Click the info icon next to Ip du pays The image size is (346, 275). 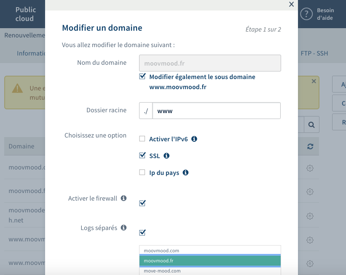(x=185, y=172)
